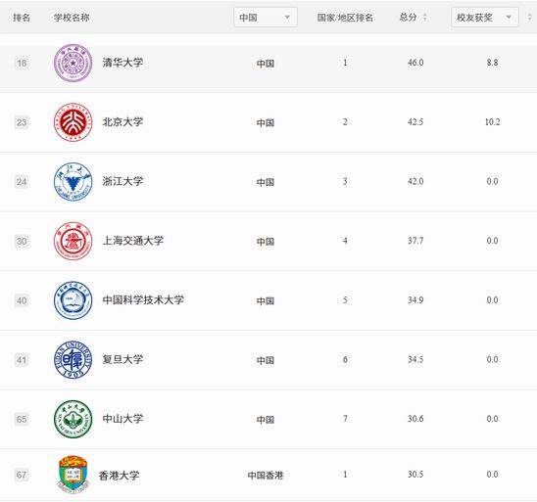537x502 pixels.
Task: Click the 排名 column header
Action: 22,18
